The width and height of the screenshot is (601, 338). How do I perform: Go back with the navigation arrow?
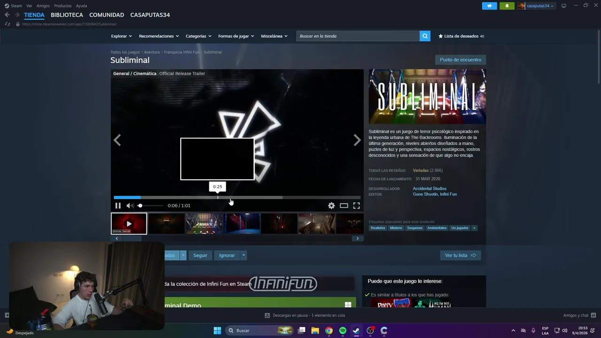point(7,15)
